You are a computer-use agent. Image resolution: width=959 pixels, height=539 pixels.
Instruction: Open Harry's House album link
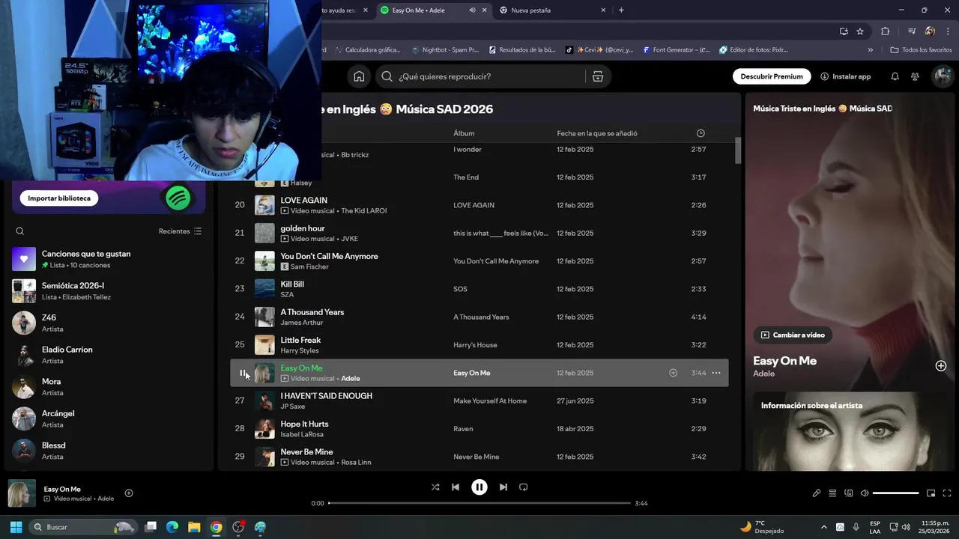point(475,345)
